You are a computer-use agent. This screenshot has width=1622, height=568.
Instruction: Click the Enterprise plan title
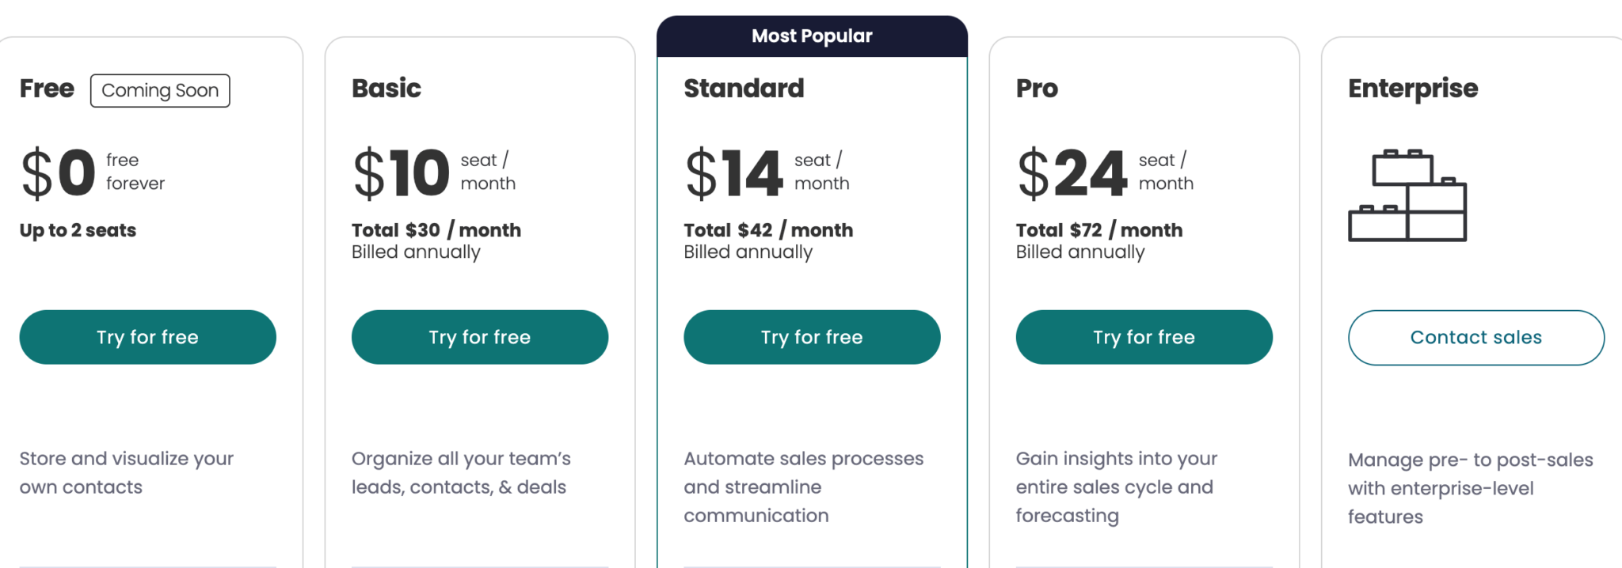pyautogui.click(x=1412, y=89)
